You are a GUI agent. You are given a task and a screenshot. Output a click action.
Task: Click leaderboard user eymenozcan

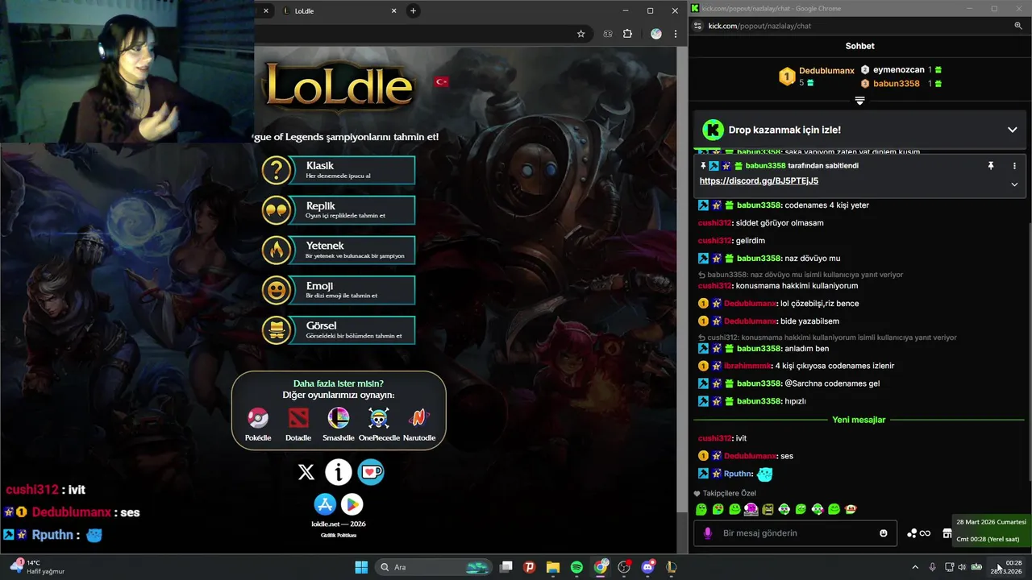point(898,70)
